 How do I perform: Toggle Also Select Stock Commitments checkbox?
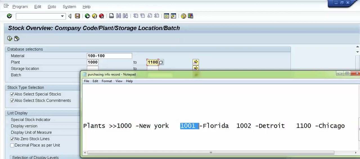pos(12,100)
